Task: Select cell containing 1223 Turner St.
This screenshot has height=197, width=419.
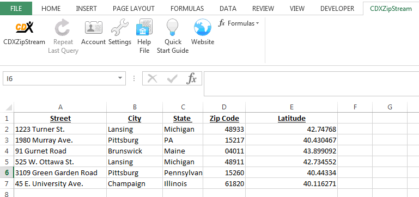Action: click(x=60, y=129)
